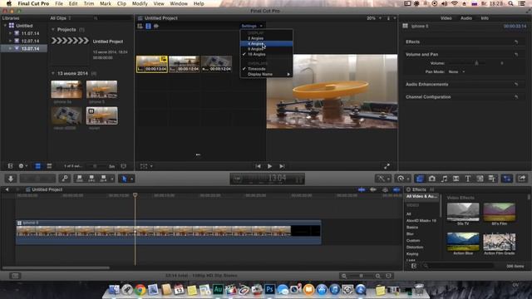
Task: Open the File menu
Action: pos(59,3)
